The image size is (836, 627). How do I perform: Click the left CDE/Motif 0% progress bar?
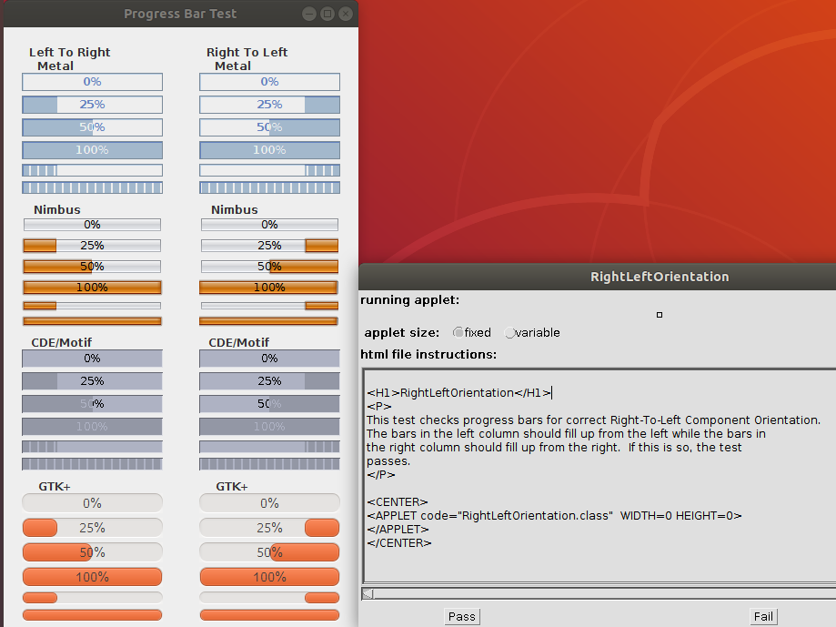(x=92, y=359)
